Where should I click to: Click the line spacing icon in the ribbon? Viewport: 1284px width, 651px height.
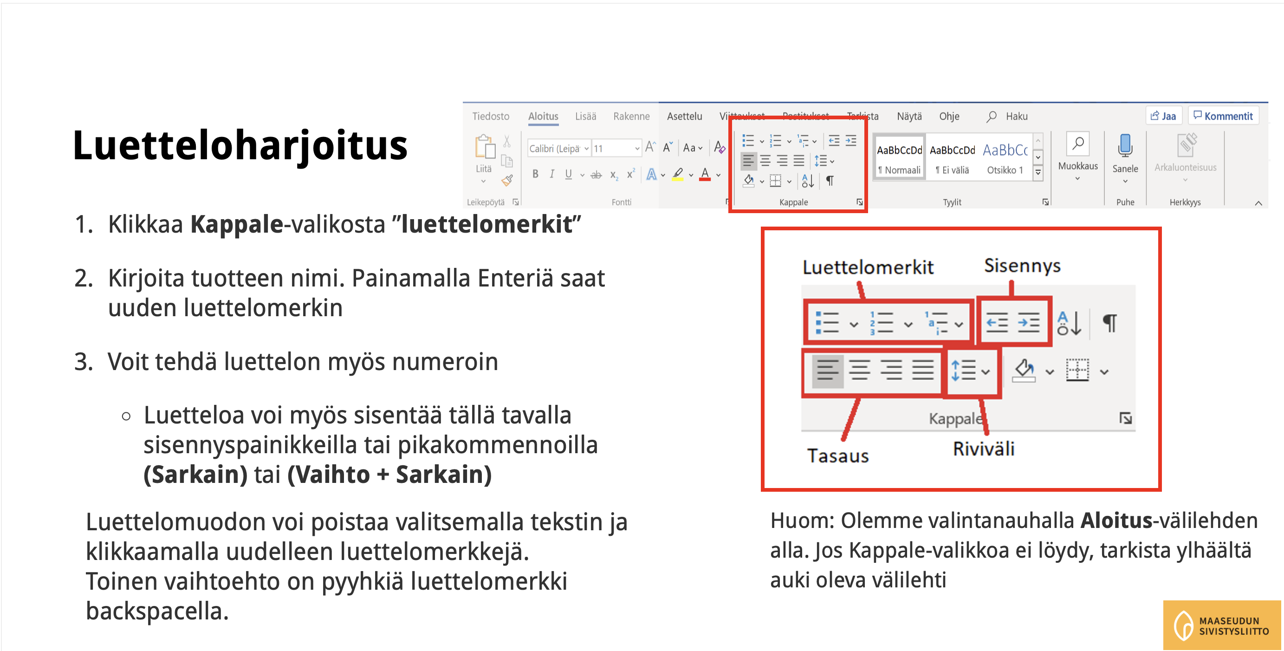coord(820,161)
